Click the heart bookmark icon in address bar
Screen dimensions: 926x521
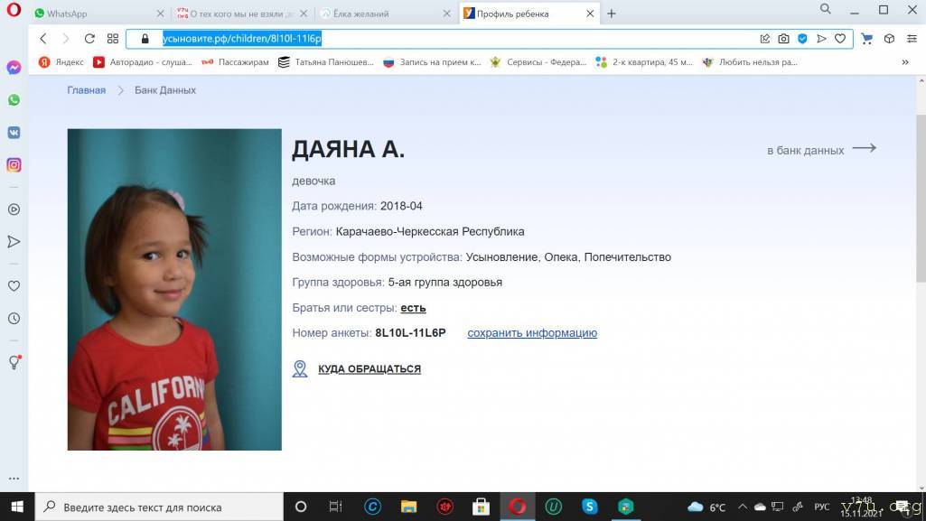pos(839,39)
